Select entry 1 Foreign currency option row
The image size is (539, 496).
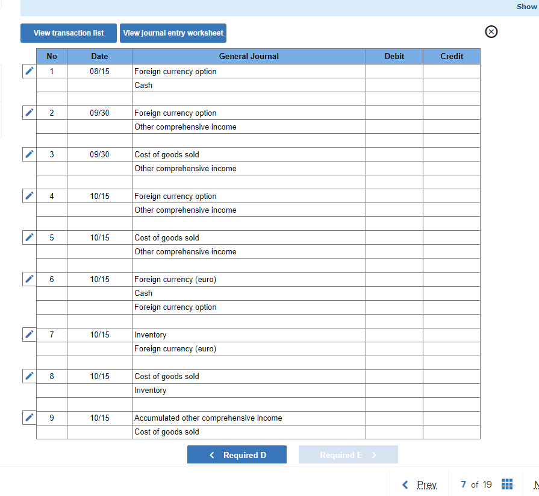pos(249,71)
